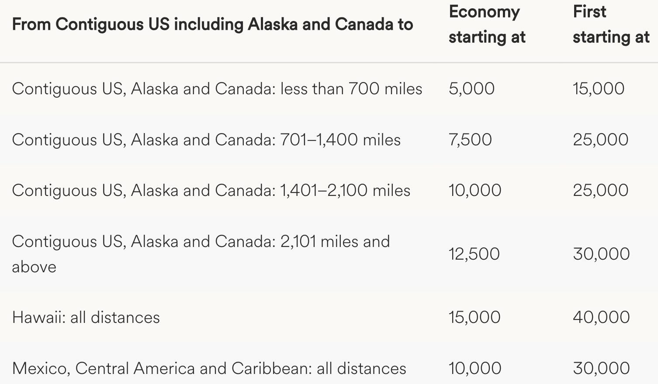The height and width of the screenshot is (384, 658).
Task: Click the 'From Contiguous US including Alaska' header
Action: (212, 24)
